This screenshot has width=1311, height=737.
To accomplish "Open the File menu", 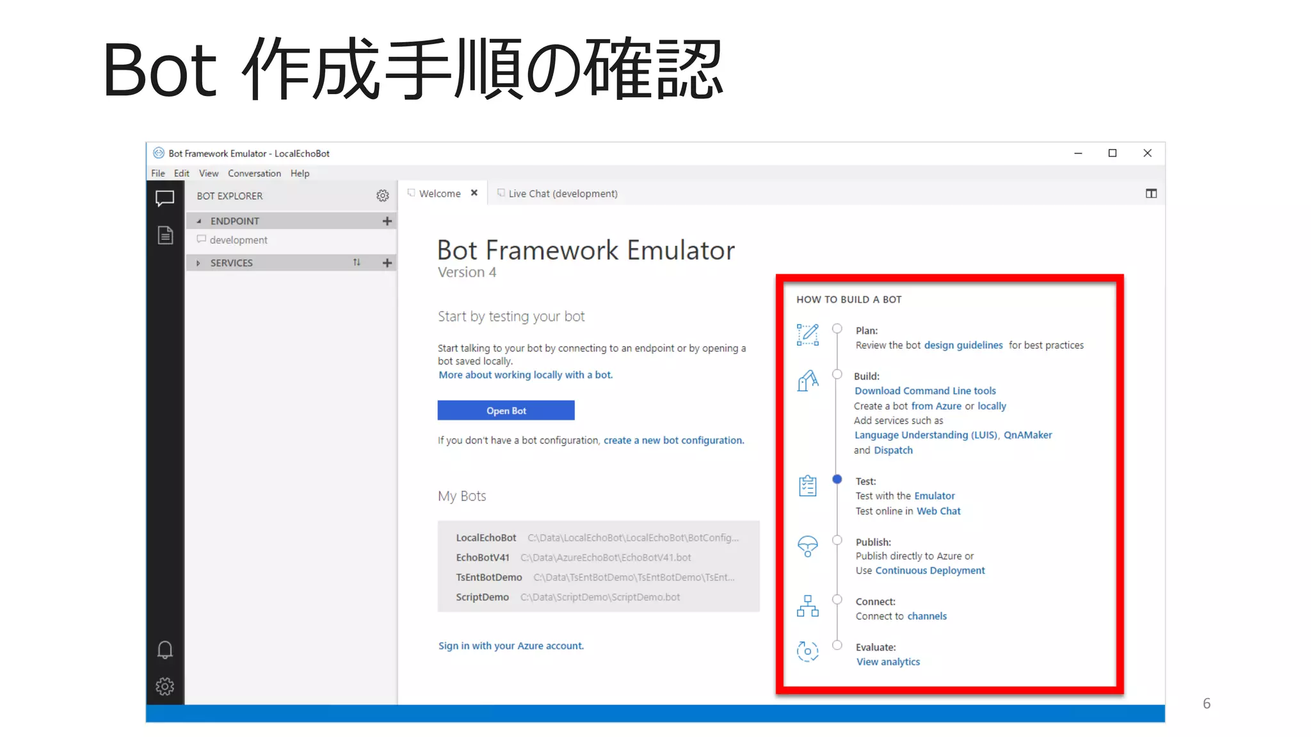I will pos(158,173).
